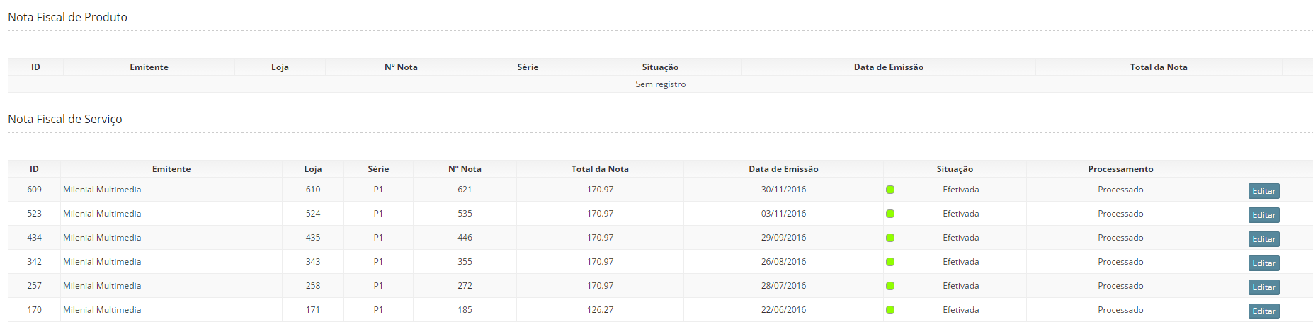The height and width of the screenshot is (334, 1313).
Task: Sort service table by Data de Emissão header
Action: [783, 169]
